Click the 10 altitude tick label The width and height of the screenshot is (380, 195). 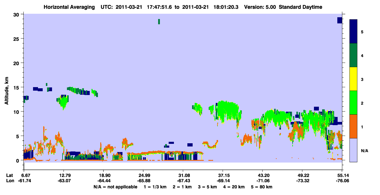pyautogui.click(x=17, y=112)
